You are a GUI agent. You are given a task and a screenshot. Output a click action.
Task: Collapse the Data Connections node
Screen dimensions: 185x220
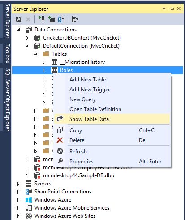point(18,30)
